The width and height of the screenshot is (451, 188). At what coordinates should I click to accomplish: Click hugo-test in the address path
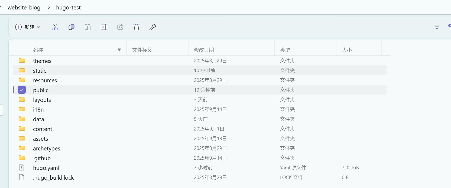pyautogui.click(x=68, y=8)
